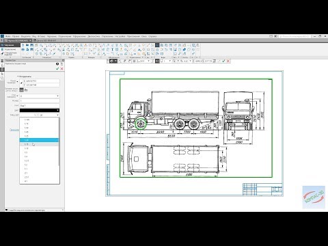This screenshot has width=328, height=246.
Task: Collapse the coordinates section expander
Action: coord(18,77)
